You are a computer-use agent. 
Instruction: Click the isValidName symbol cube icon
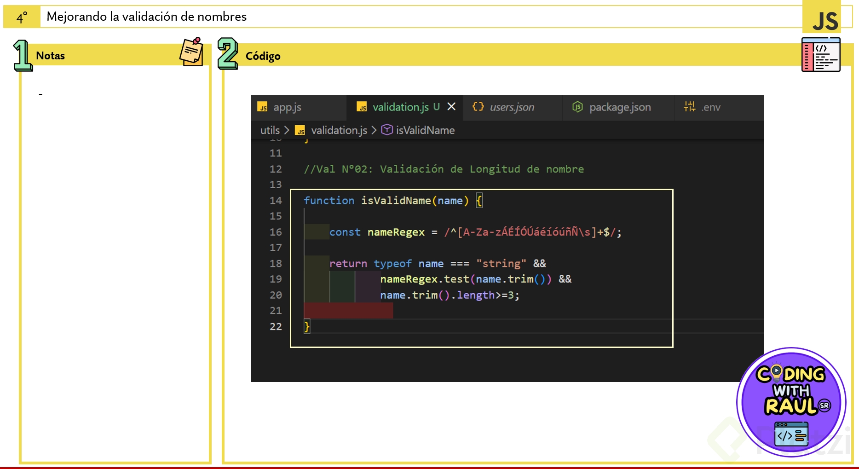pos(387,130)
